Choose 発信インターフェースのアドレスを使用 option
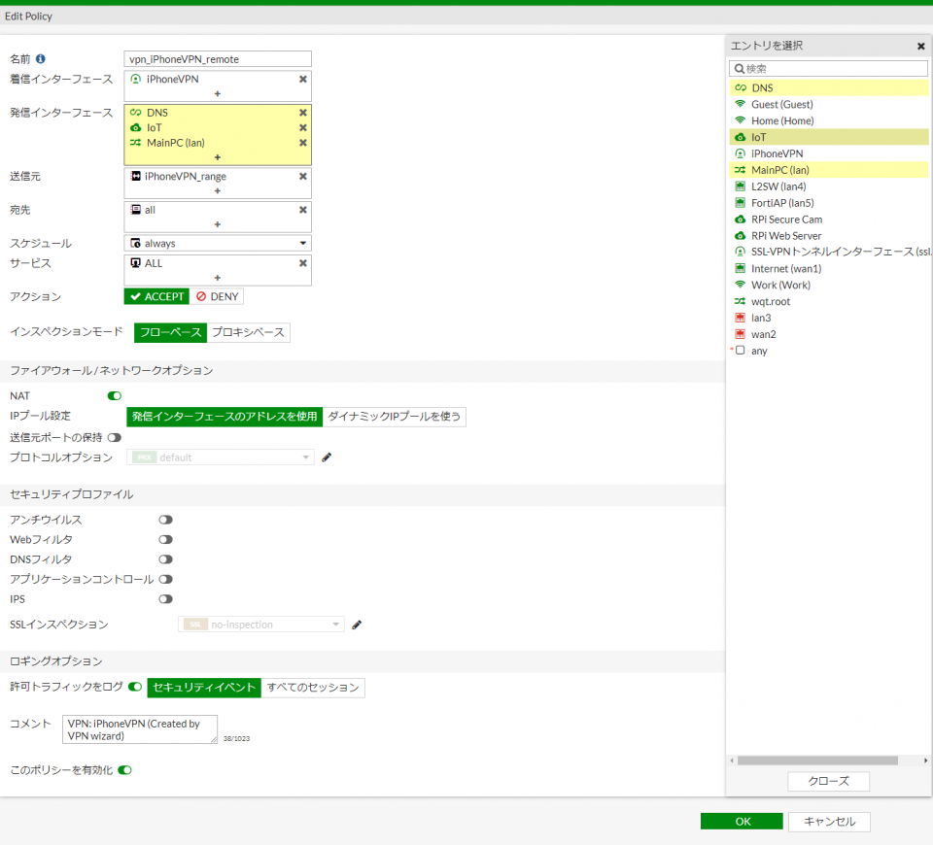Viewport: 933px width, 845px height. point(225,417)
